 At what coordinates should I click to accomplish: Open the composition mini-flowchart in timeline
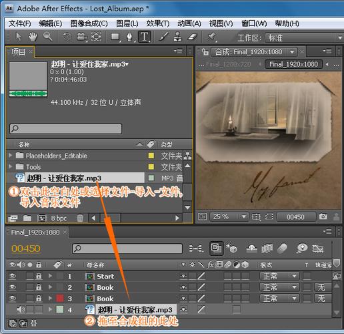click(196, 248)
